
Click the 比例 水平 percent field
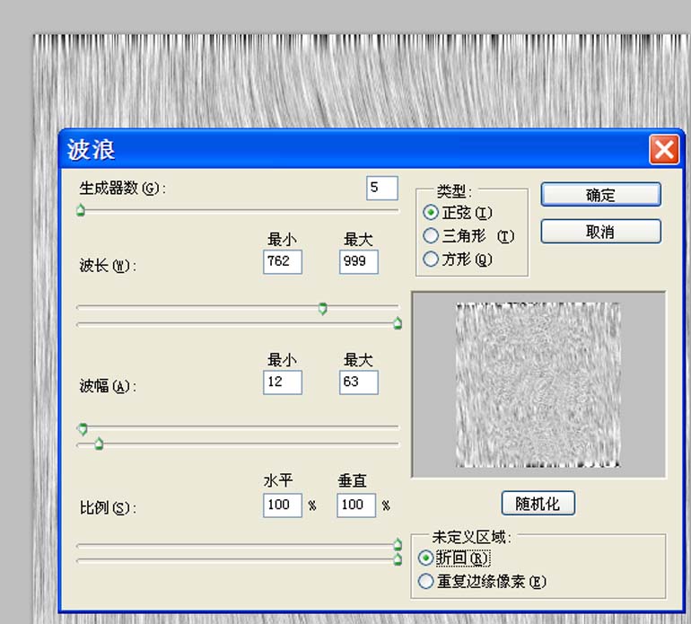(283, 505)
